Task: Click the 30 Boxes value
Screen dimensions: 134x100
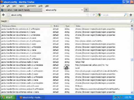Action: click(x=79, y=86)
